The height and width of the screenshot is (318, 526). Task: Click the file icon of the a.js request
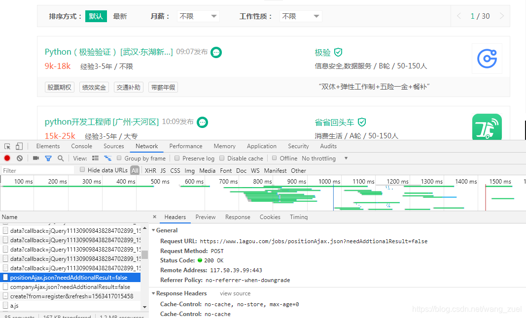pyautogui.click(x=5, y=306)
